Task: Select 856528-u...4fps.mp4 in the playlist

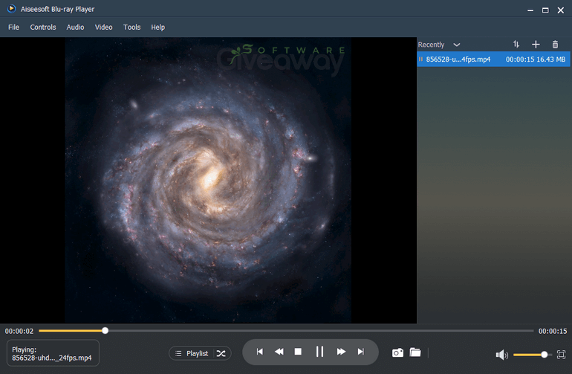Action: (x=493, y=59)
